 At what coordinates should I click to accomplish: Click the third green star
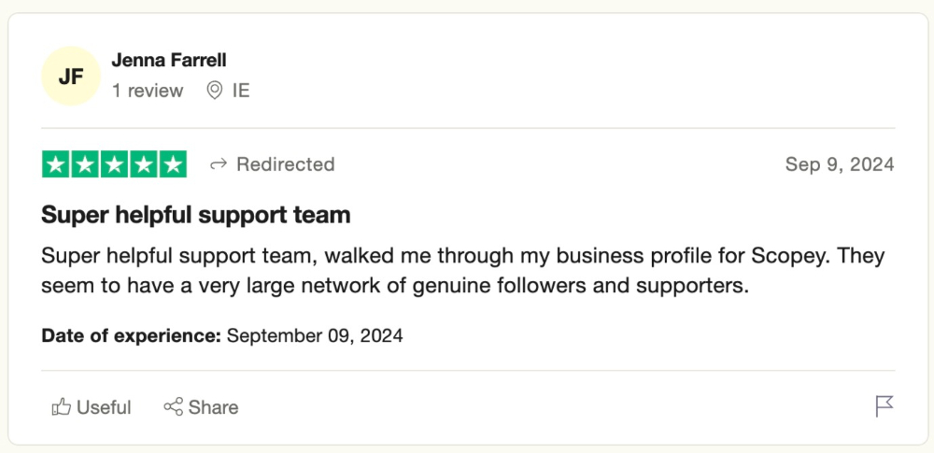(114, 164)
